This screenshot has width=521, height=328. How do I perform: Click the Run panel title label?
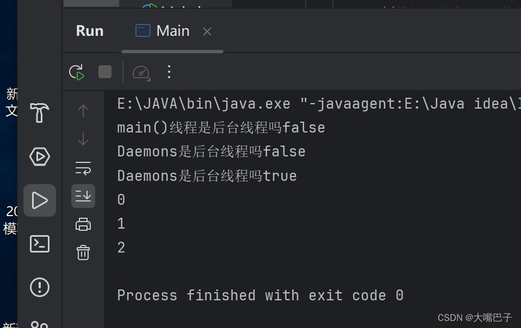point(90,31)
